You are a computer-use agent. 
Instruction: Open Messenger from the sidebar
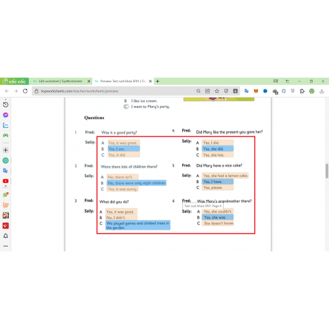coord(6,115)
